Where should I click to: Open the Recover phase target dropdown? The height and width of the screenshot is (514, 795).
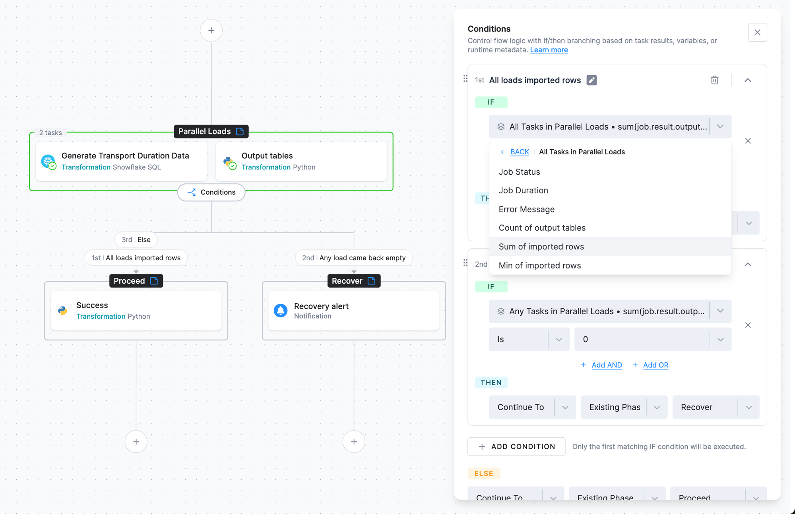click(x=715, y=407)
